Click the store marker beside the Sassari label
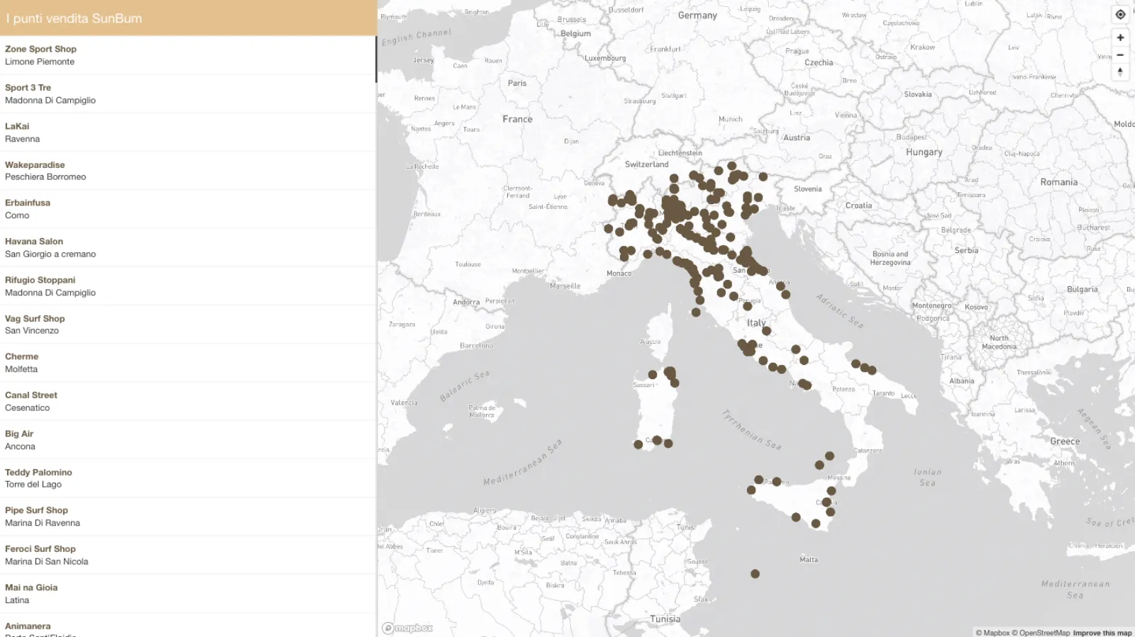1135x637 pixels. point(653,375)
